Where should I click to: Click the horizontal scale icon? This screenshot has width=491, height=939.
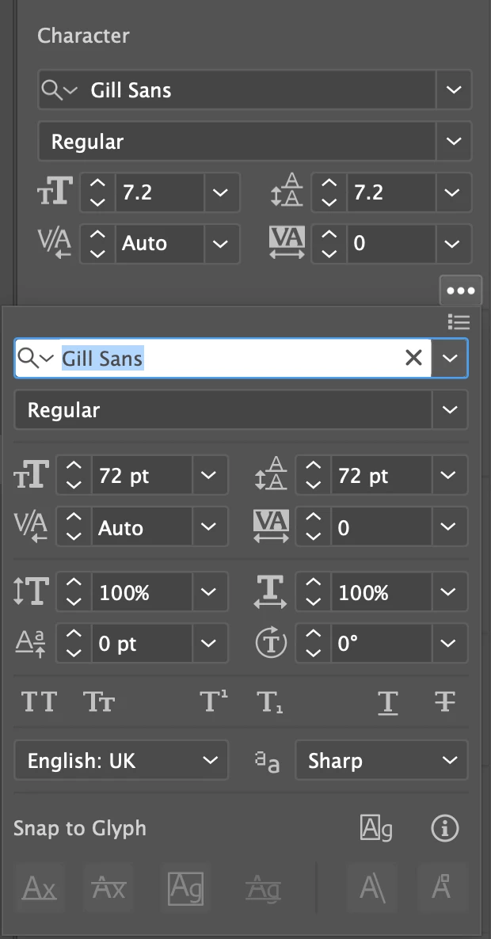[x=271, y=591]
